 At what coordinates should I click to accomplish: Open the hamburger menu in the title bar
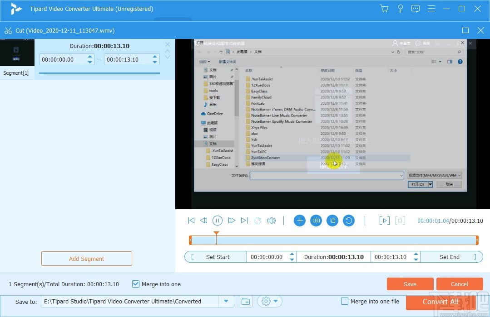click(431, 8)
